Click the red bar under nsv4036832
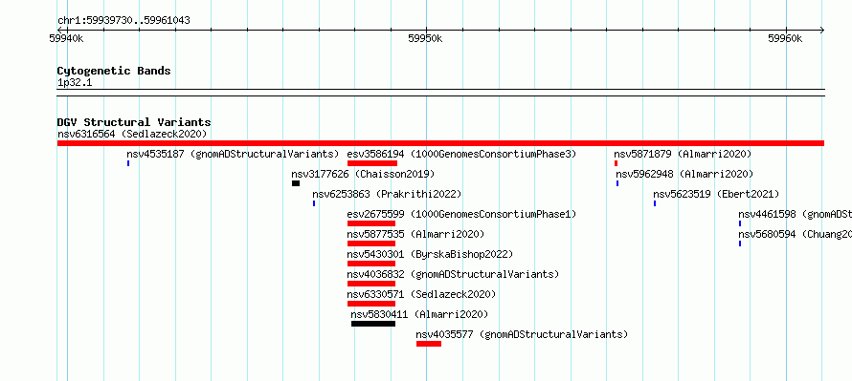 coord(371,284)
